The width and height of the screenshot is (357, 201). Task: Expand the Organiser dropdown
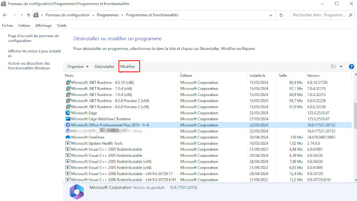tap(78, 67)
